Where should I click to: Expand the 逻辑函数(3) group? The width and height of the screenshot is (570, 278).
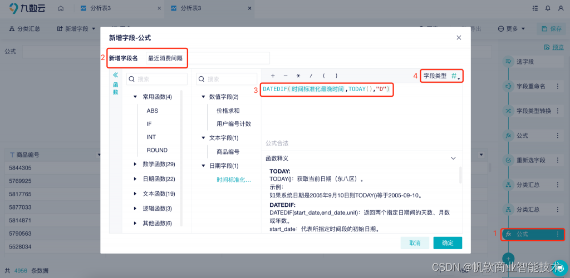pos(135,209)
